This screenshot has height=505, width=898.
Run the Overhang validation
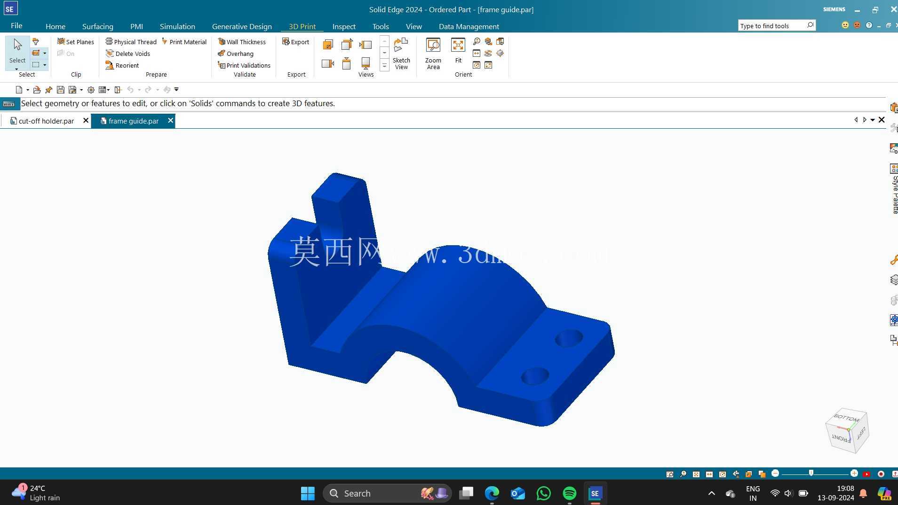click(x=236, y=54)
